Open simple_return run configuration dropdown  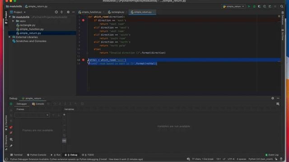234,6
